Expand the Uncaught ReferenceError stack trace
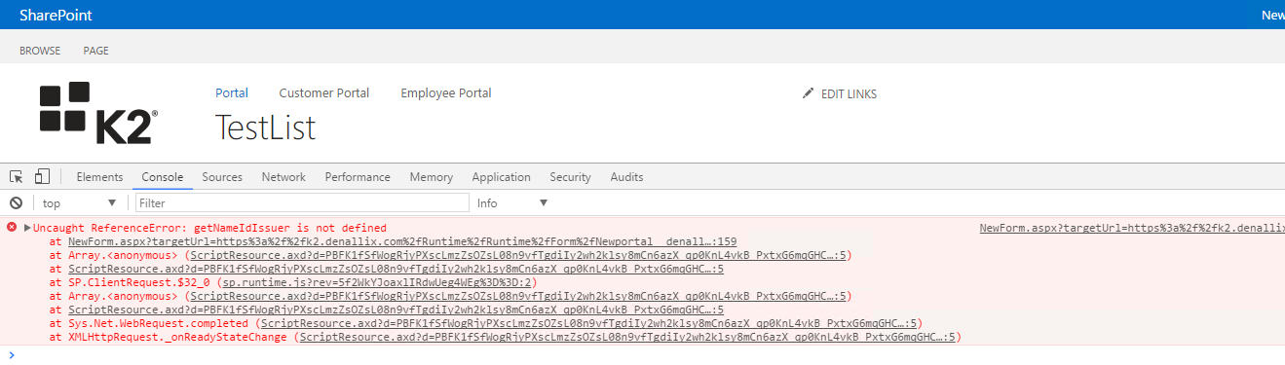Image resolution: width=1285 pixels, height=365 pixels. (27, 228)
